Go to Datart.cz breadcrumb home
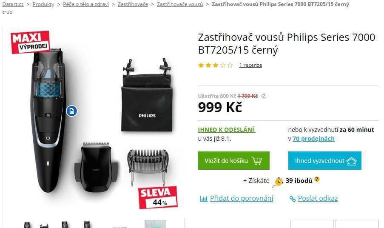This screenshot has width=384, height=228. 13,4
